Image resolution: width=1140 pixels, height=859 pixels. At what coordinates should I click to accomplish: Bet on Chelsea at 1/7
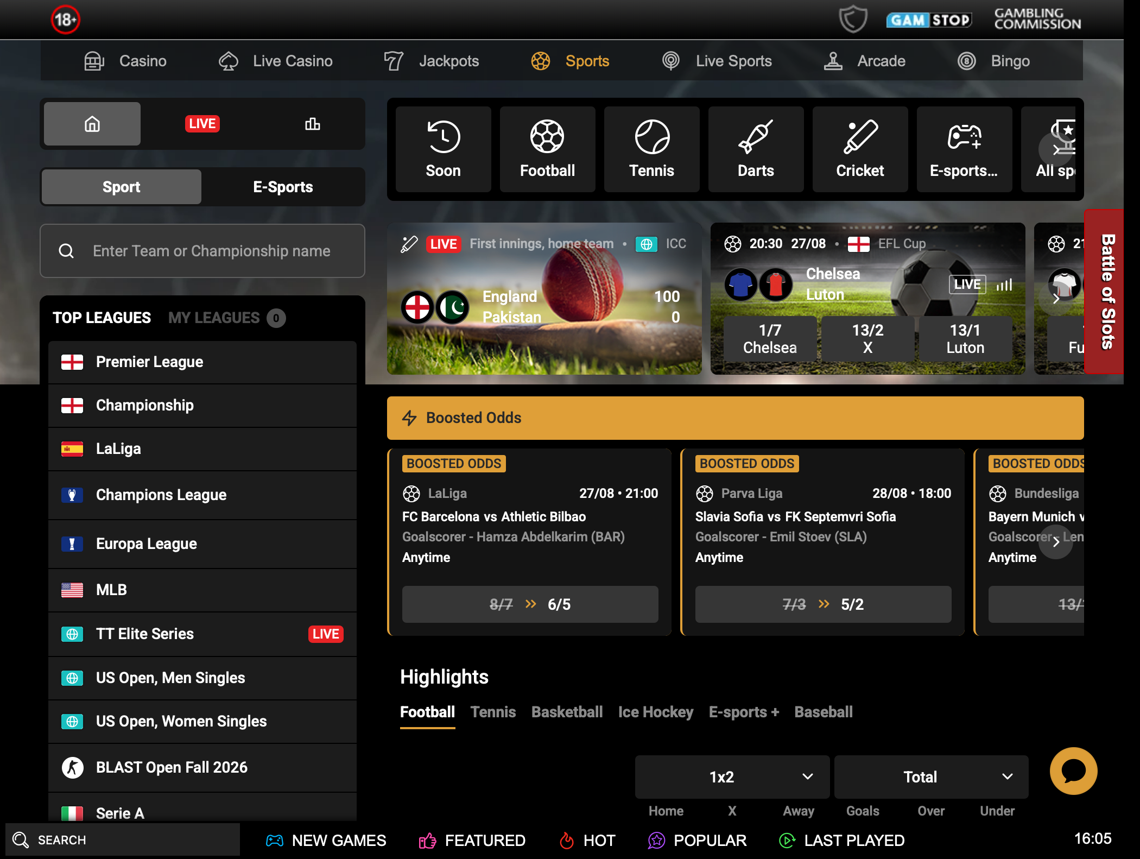[x=770, y=339]
